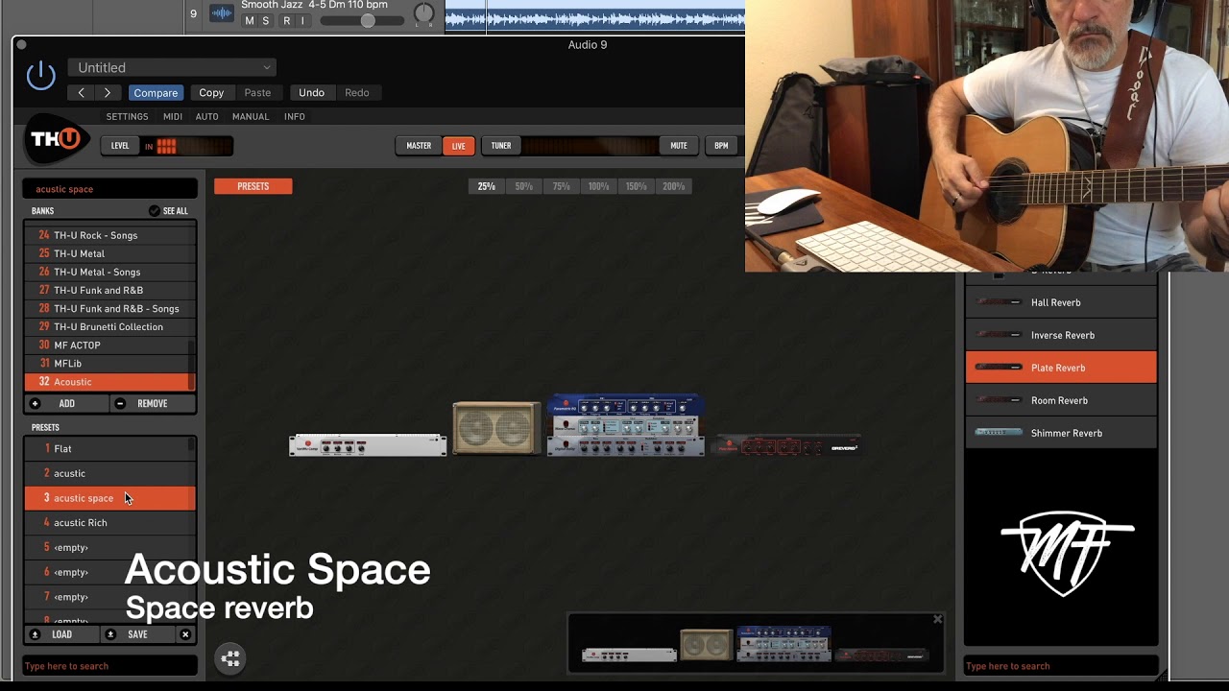Toggle Input monitoring (I) on track 9
This screenshot has height=691, width=1229.
click(x=302, y=20)
